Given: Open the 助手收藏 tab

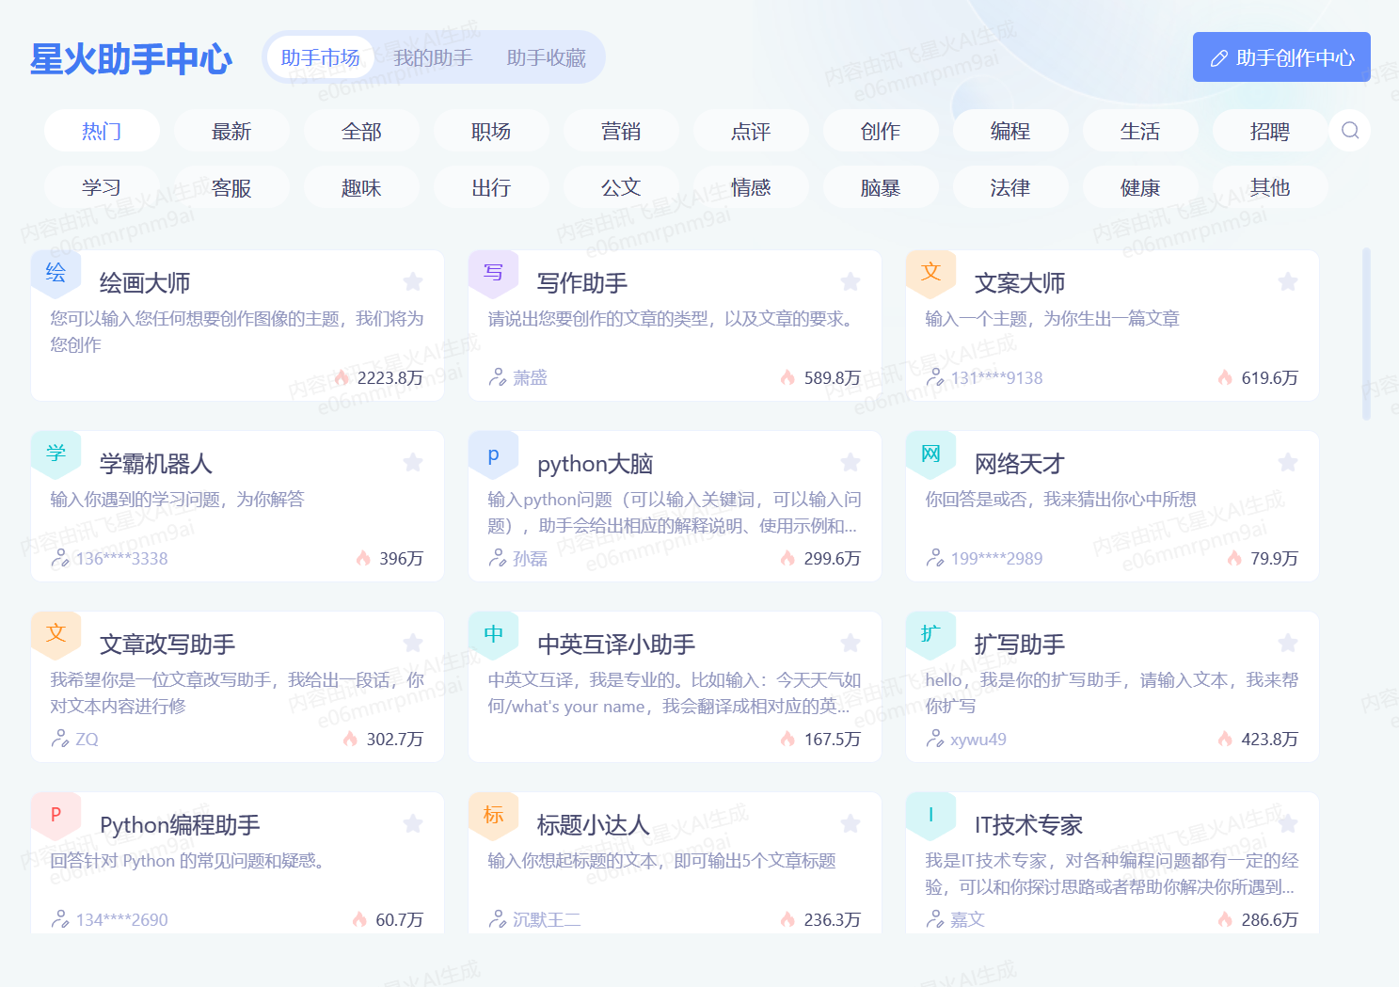Looking at the screenshot, I should [546, 58].
